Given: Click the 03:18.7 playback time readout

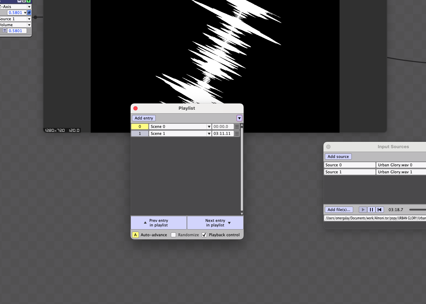Looking at the screenshot, I should pos(396,210).
